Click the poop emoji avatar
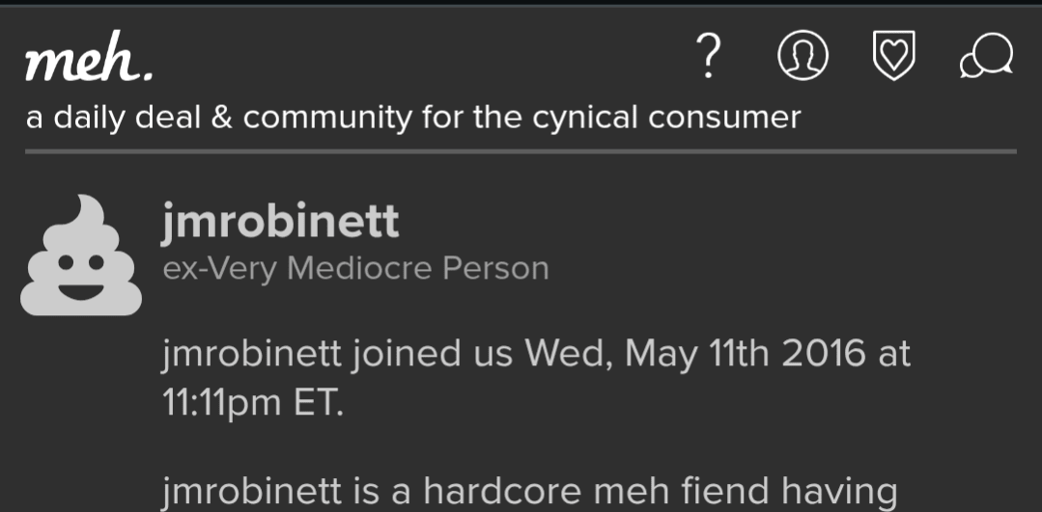Viewport: 1042px width, 512px height. tap(81, 256)
